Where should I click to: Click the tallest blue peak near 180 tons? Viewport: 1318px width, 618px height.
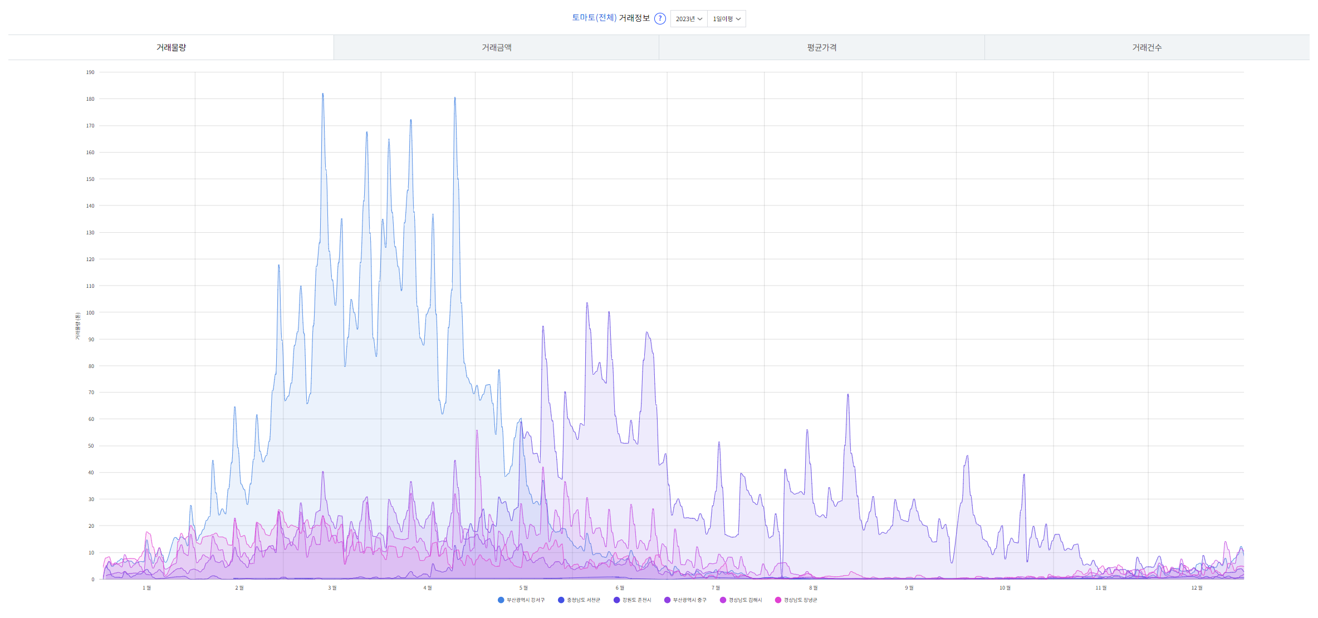322,94
